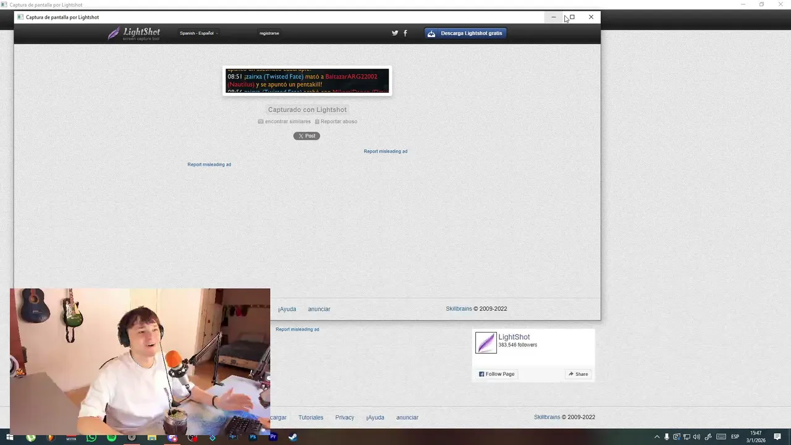The width and height of the screenshot is (791, 445).
Task: Open uTorrent from the taskbar
Action: coord(31,437)
